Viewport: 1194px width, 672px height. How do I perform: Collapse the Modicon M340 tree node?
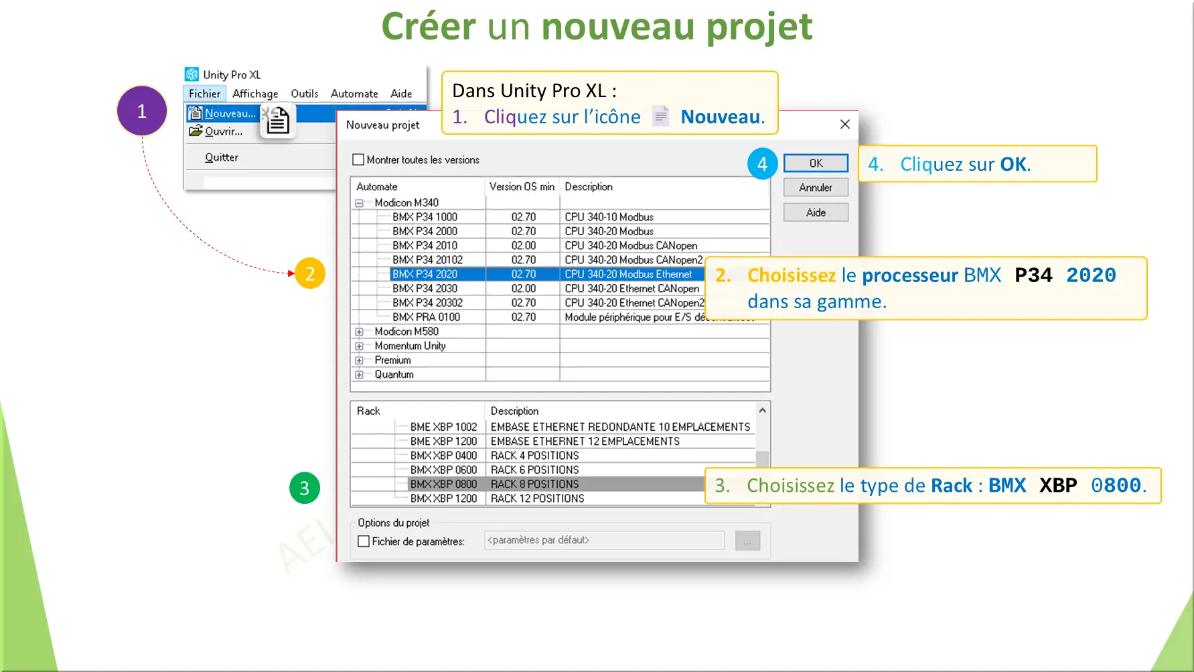[x=360, y=202]
